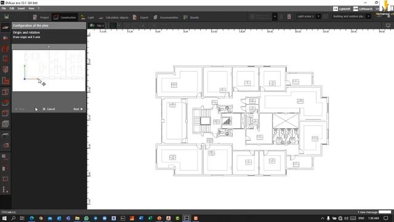Open File Explorer from the taskbar

[77, 218]
